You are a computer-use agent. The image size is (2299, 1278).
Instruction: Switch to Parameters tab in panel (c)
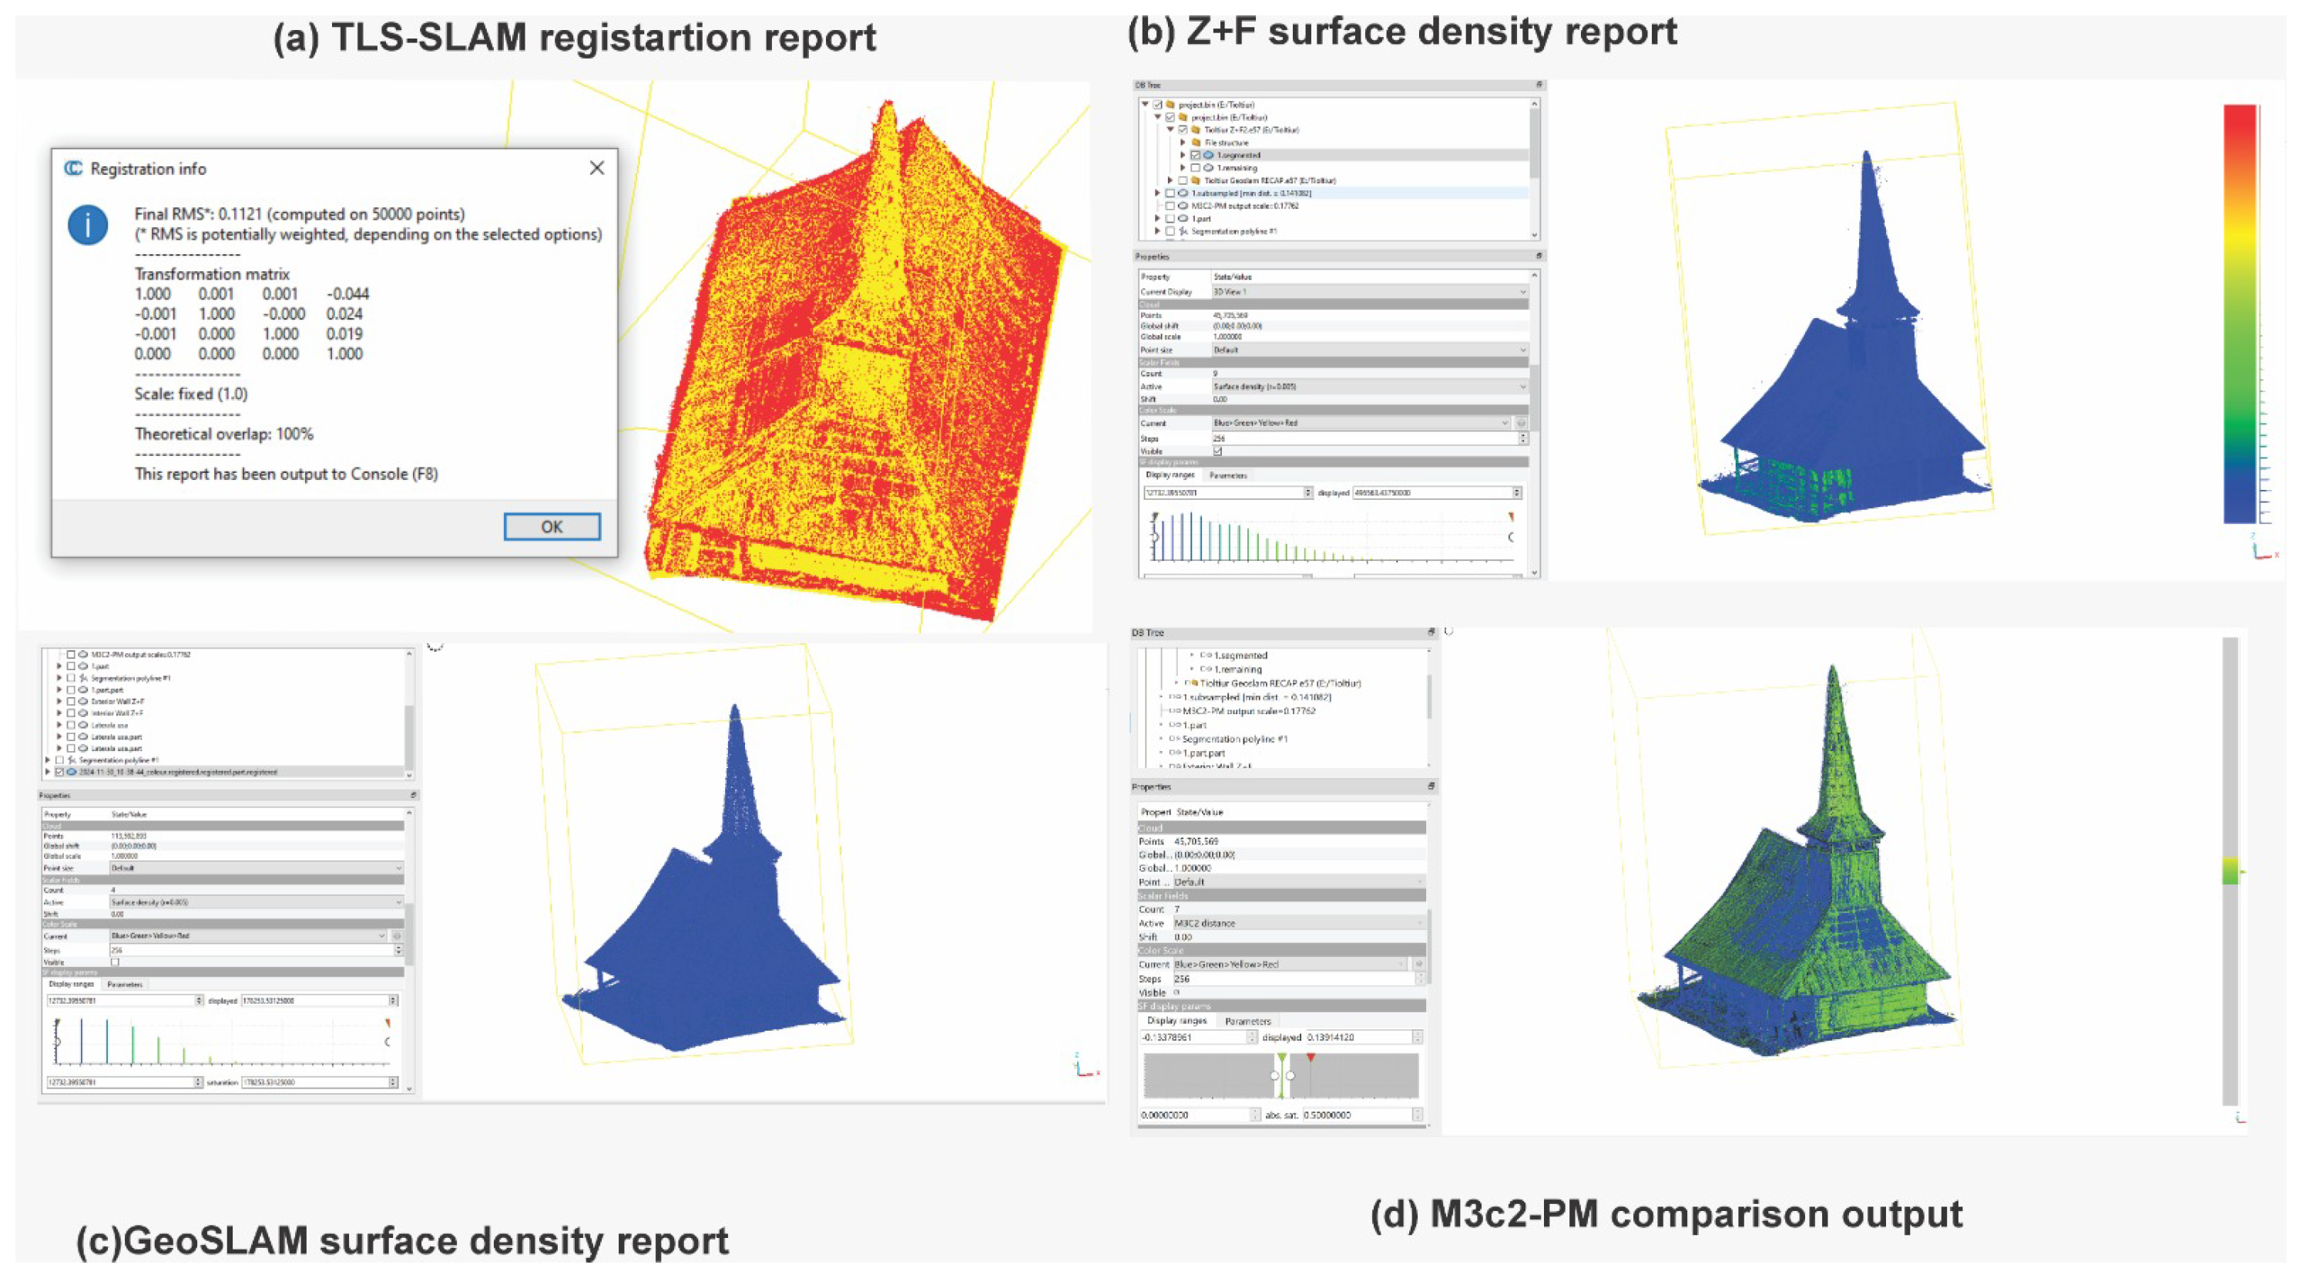pyautogui.click(x=124, y=984)
